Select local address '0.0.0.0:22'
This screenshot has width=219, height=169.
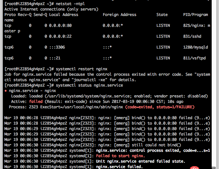point(60,36)
